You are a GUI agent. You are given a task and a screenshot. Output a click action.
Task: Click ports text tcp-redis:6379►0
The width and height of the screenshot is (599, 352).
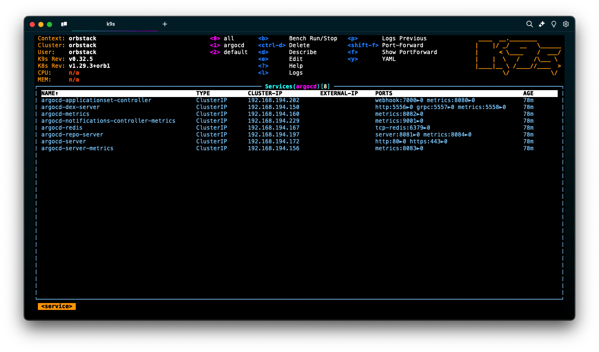click(x=403, y=127)
